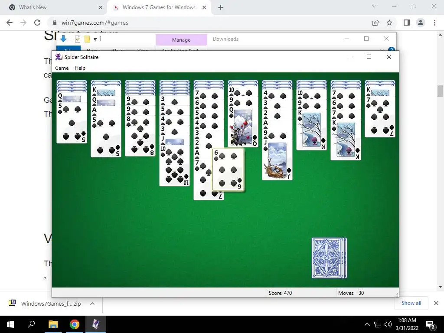Screen dimensions: 444x333
Task: Select the King of spades in second column
Action: [x=106, y=91]
